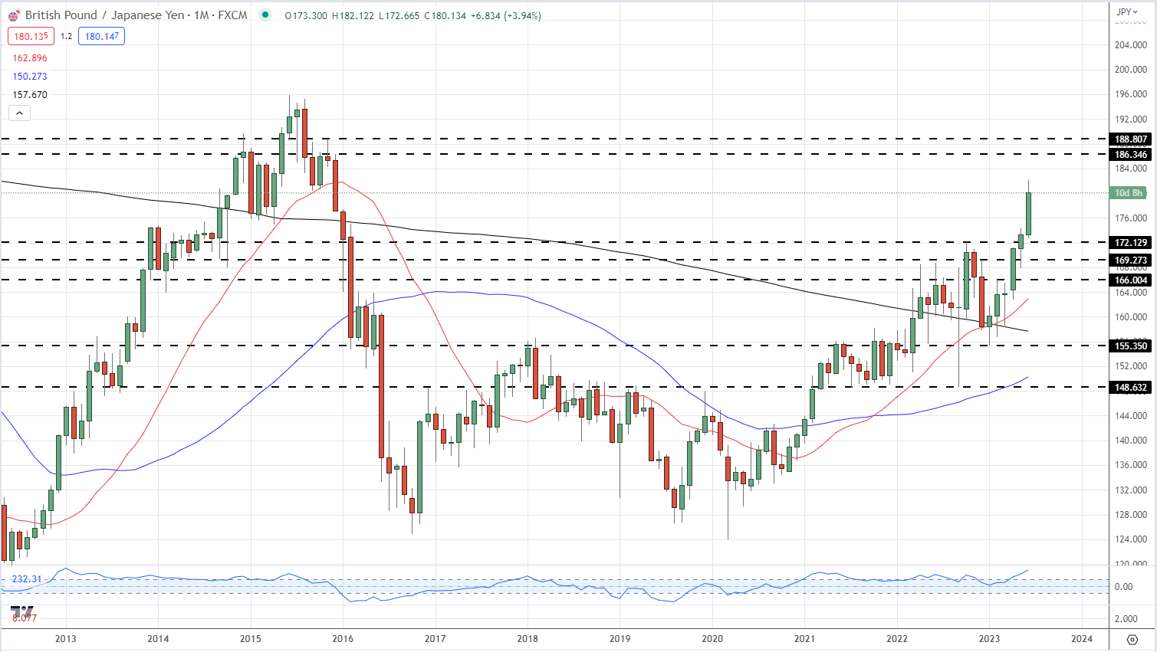Click the 2.000 oscillator axis label
Screen dimensions: 1157x652
point(1126,619)
